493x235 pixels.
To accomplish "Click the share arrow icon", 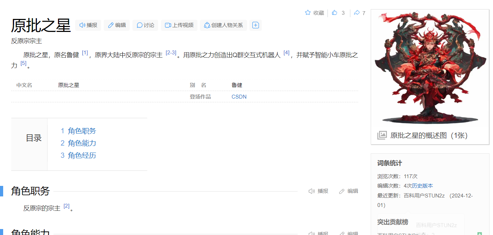I will pyautogui.click(x=357, y=13).
